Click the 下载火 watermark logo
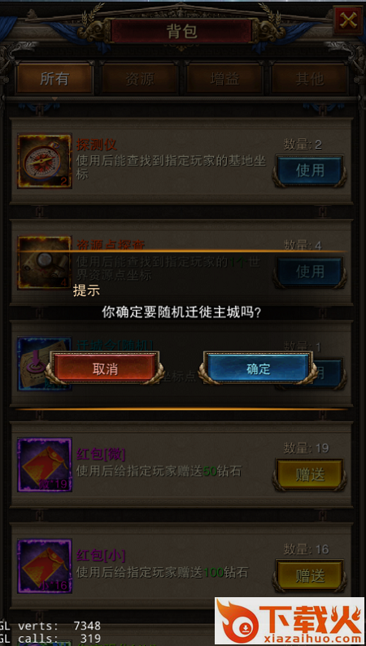366x646 pixels. (290, 621)
